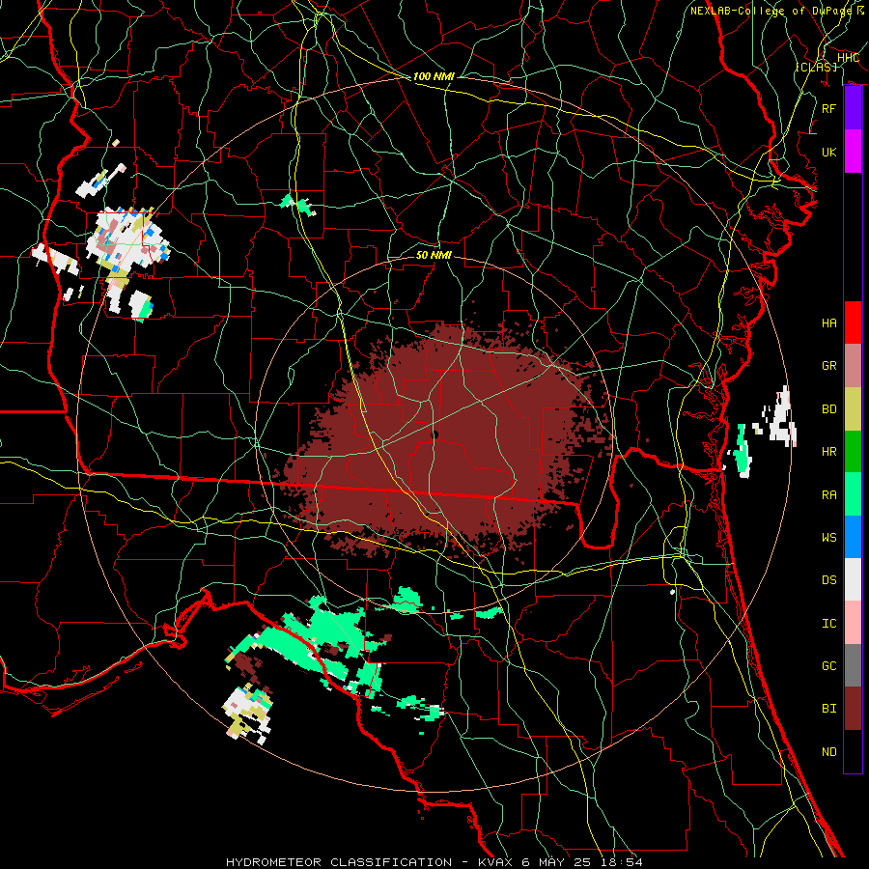Viewport: 869px width, 869px height.
Task: Click the RF purple legend swatch
Action: coord(853,108)
